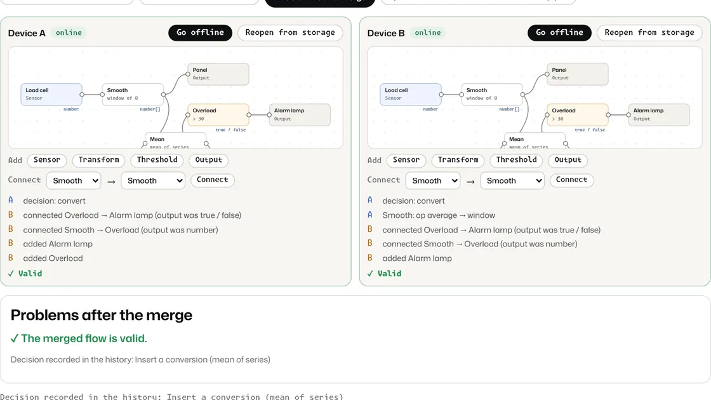711x400 pixels.
Task: Click Device B's 'added Alarm lamp' history entry
Action: [416, 258]
